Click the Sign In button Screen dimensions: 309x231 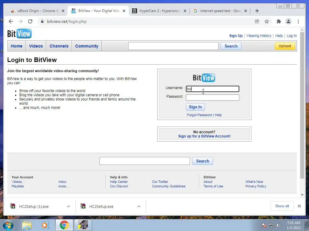click(195, 107)
